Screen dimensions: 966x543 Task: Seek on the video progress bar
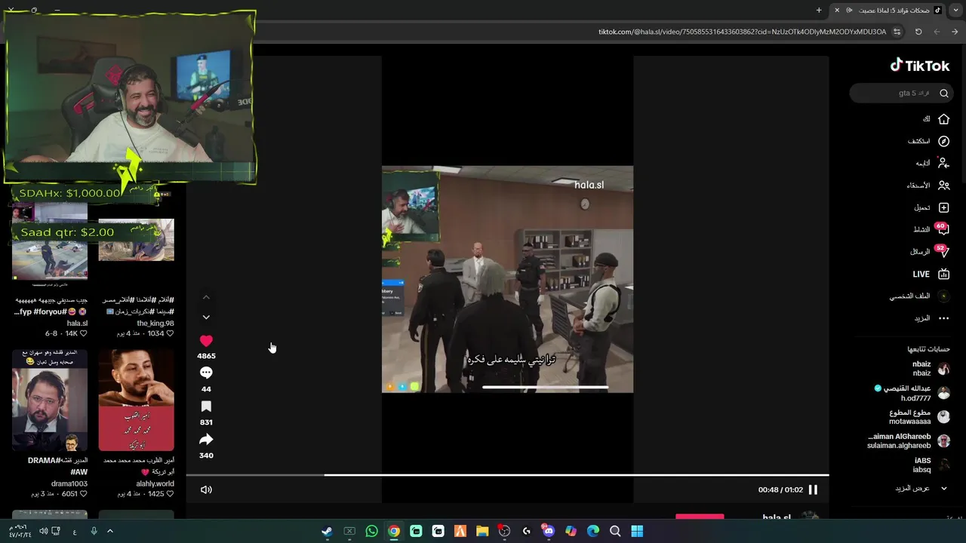click(x=507, y=475)
